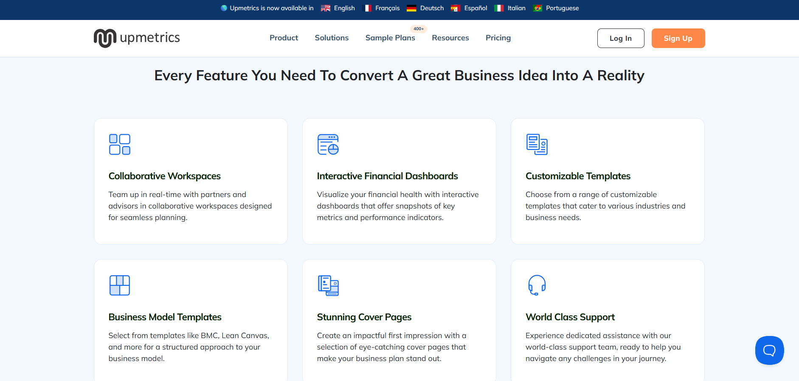Go to the Pricing page

click(498, 38)
